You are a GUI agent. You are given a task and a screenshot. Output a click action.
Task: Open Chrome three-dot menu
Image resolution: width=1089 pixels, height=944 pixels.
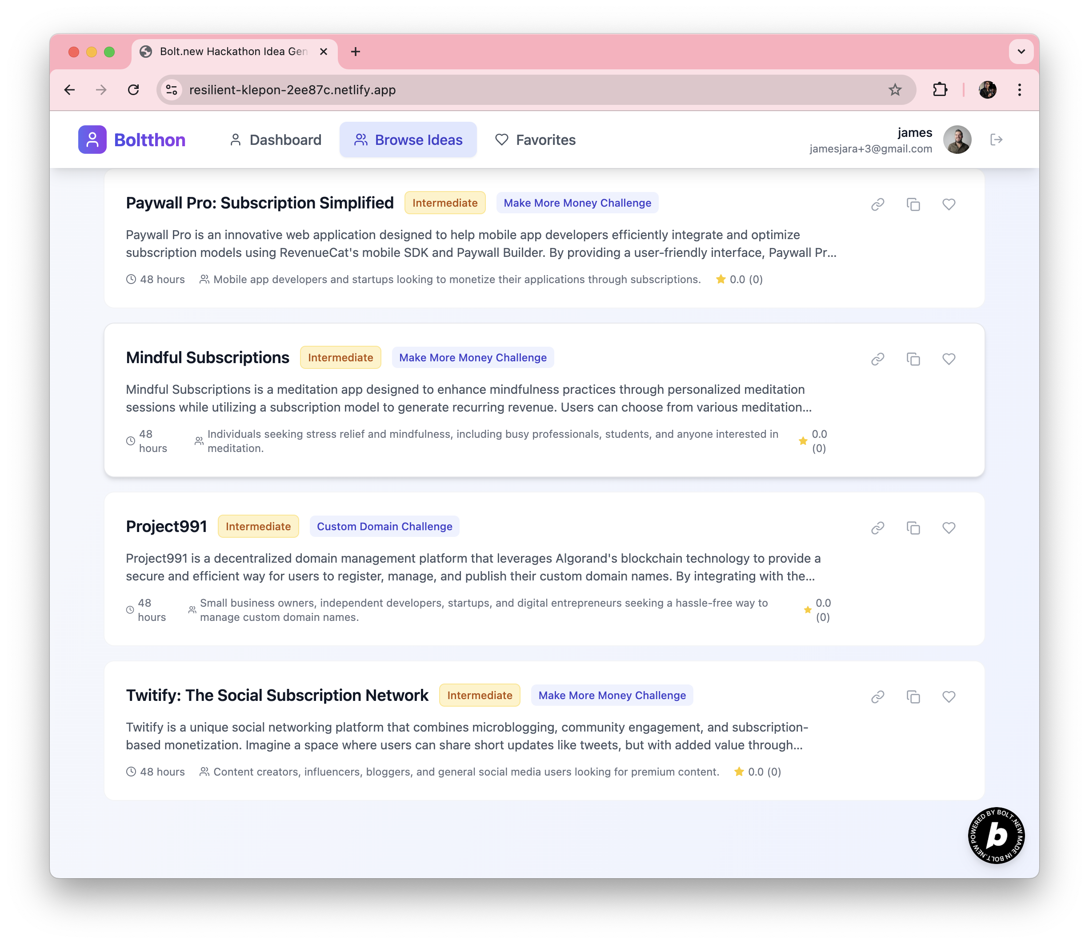click(x=1020, y=89)
